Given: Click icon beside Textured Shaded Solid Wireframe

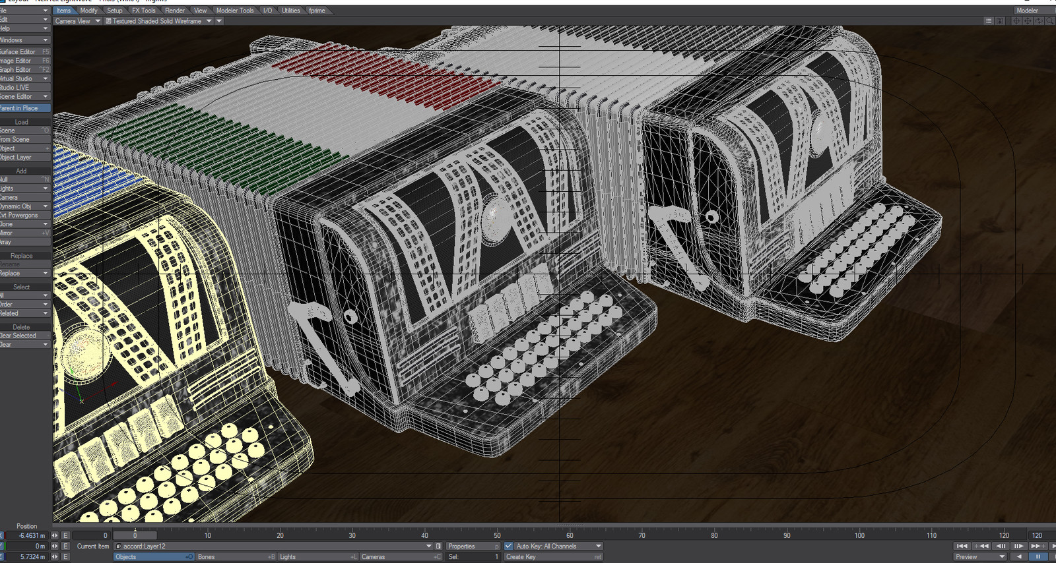Looking at the screenshot, I should (109, 21).
